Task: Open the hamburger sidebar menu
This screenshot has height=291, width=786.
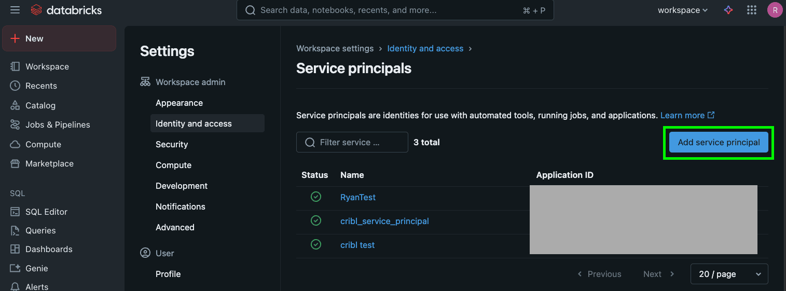Action: pyautogui.click(x=15, y=10)
